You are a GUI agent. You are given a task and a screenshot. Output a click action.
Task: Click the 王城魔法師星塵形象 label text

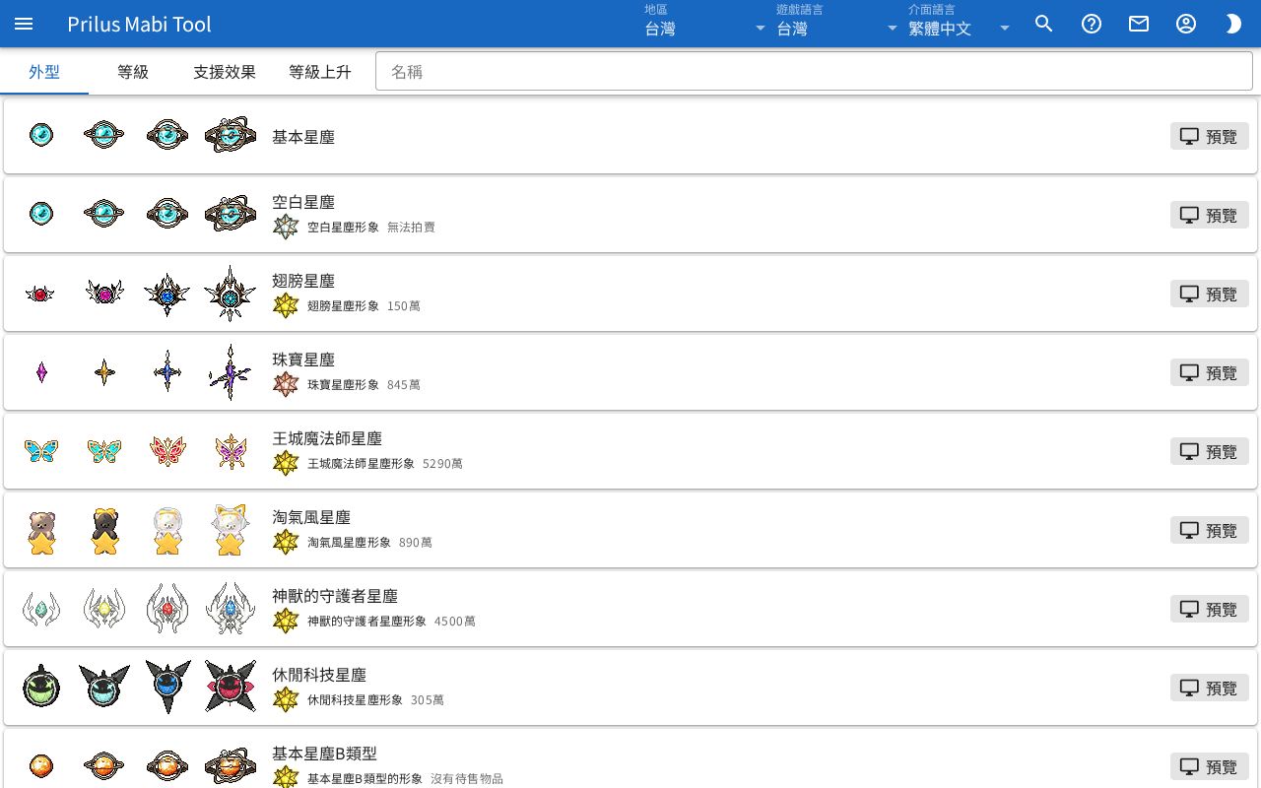(x=361, y=463)
